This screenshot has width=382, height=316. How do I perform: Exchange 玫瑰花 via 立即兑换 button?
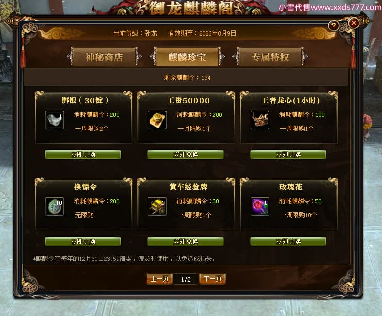point(288,241)
